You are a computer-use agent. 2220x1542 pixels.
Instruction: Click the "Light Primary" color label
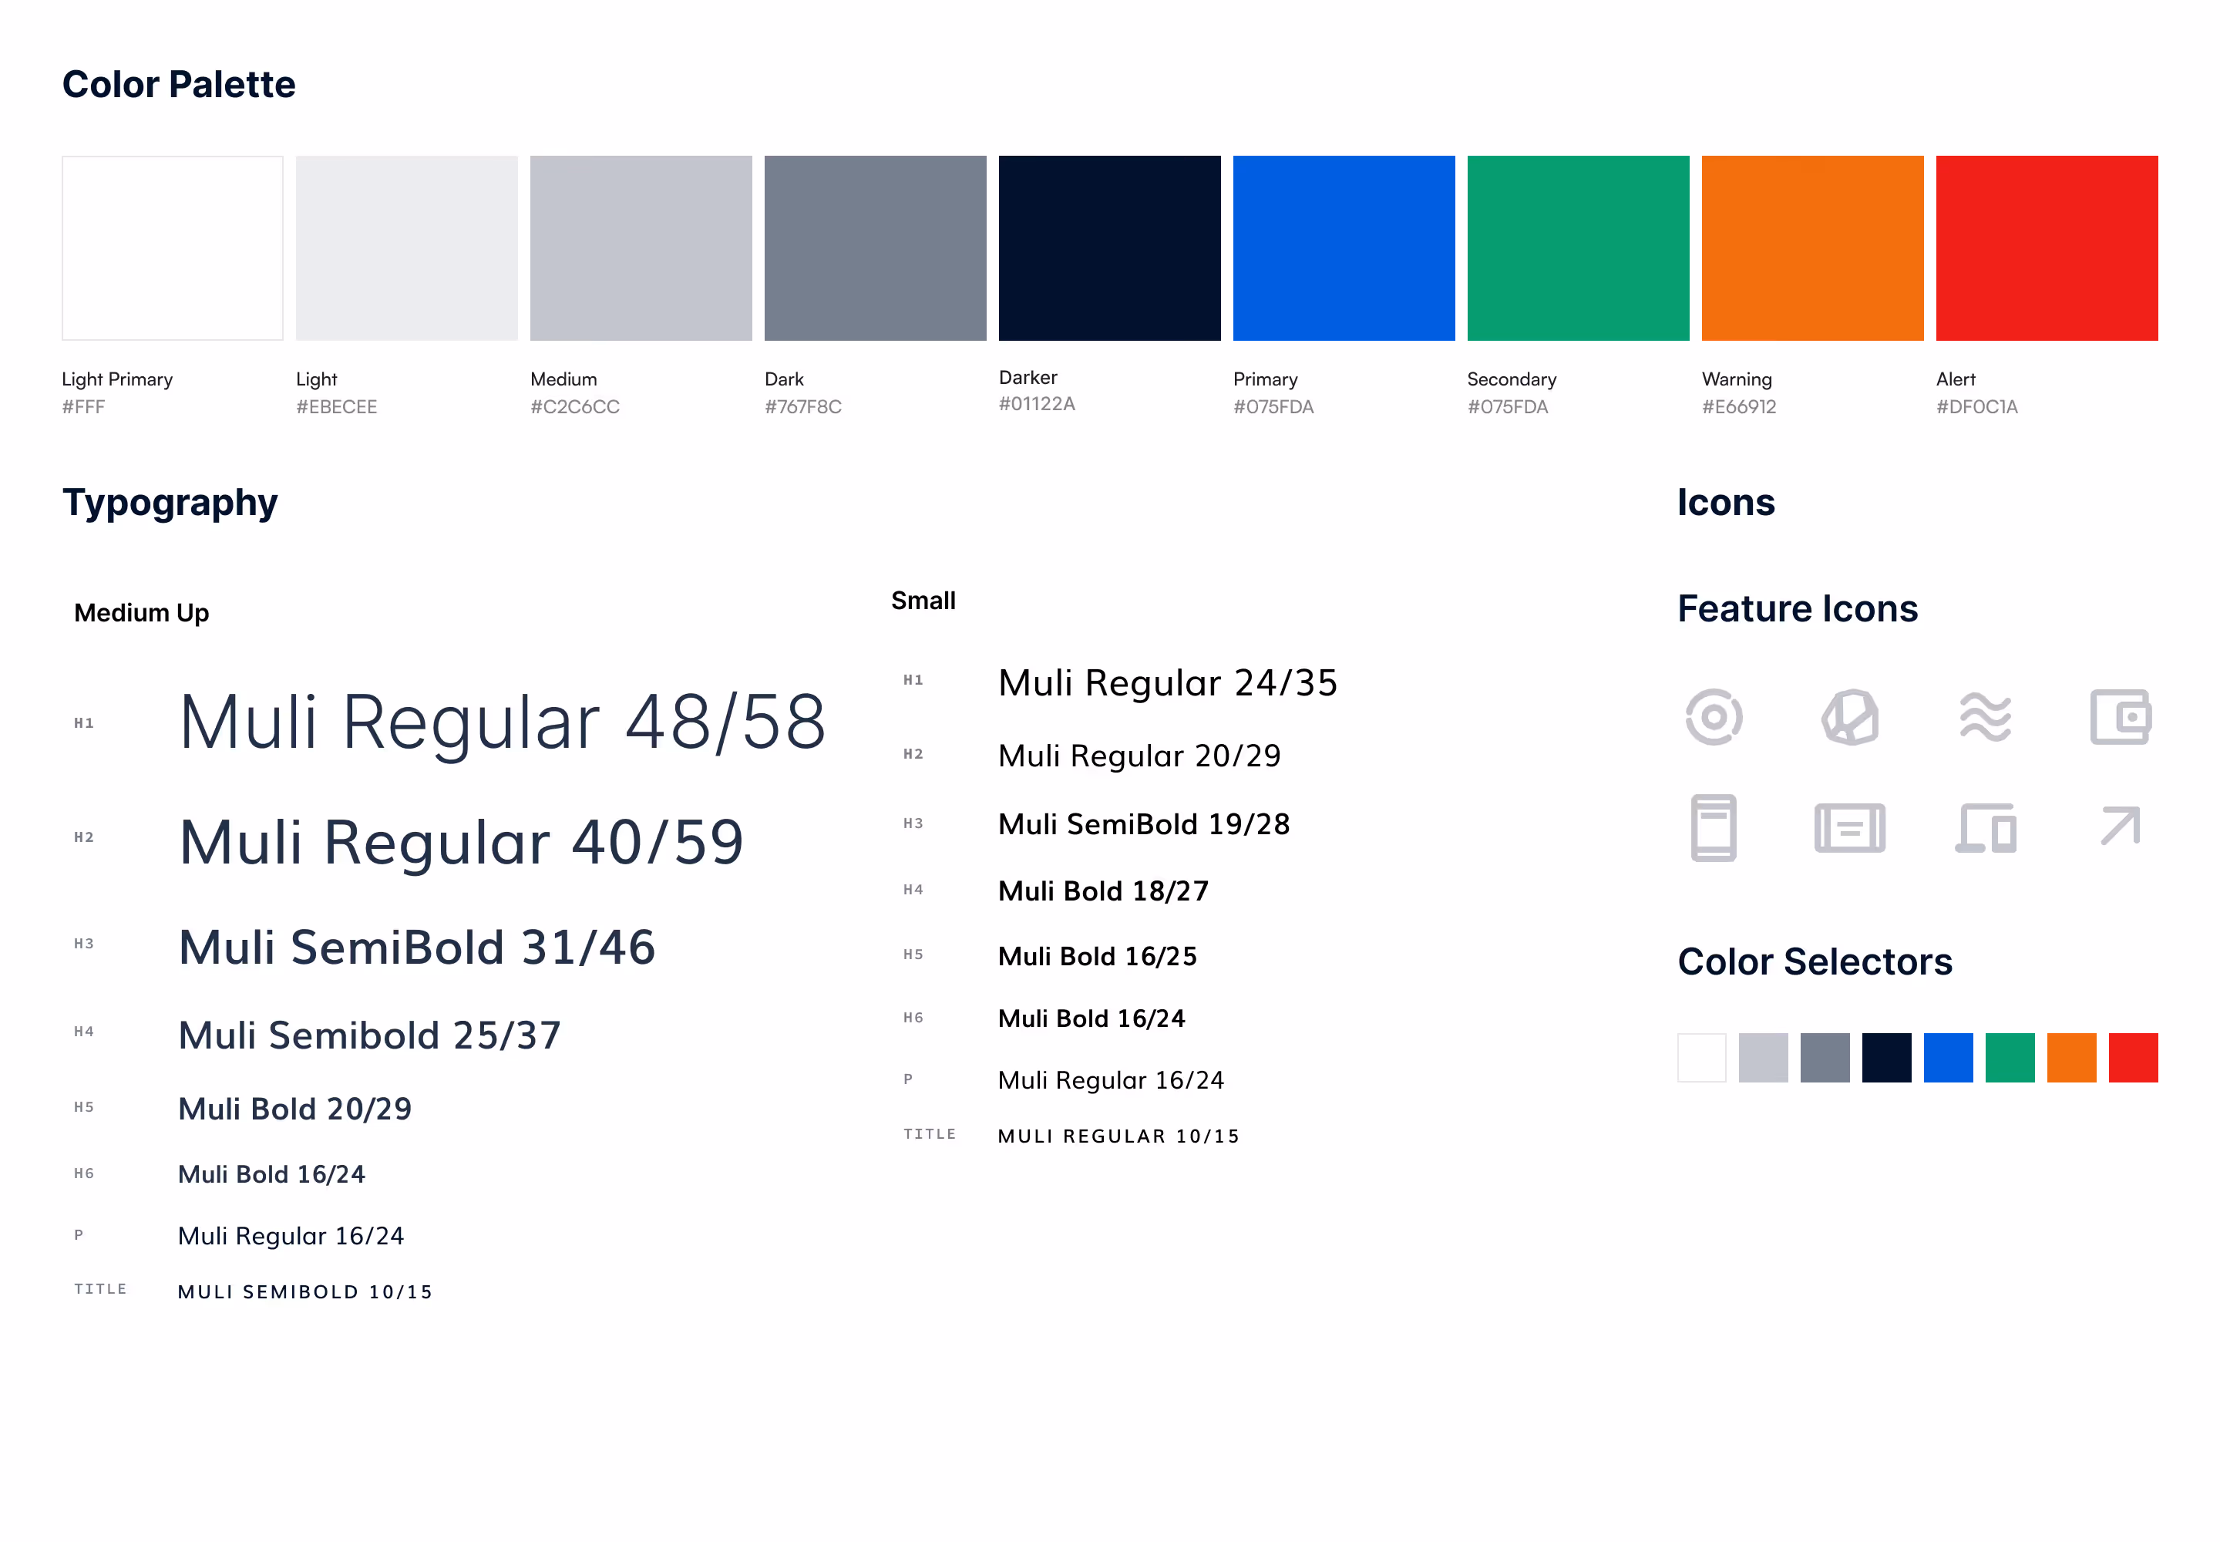point(117,379)
